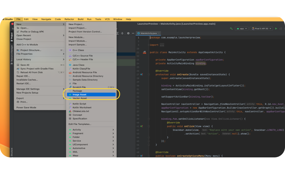Open the Refactor menu in menu bar
This screenshot has height=174, width=285.
pos(69,19)
